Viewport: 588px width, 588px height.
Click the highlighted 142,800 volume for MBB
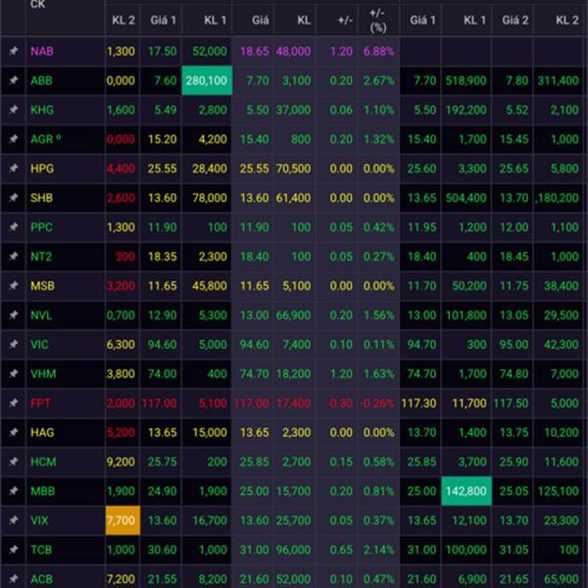466,491
